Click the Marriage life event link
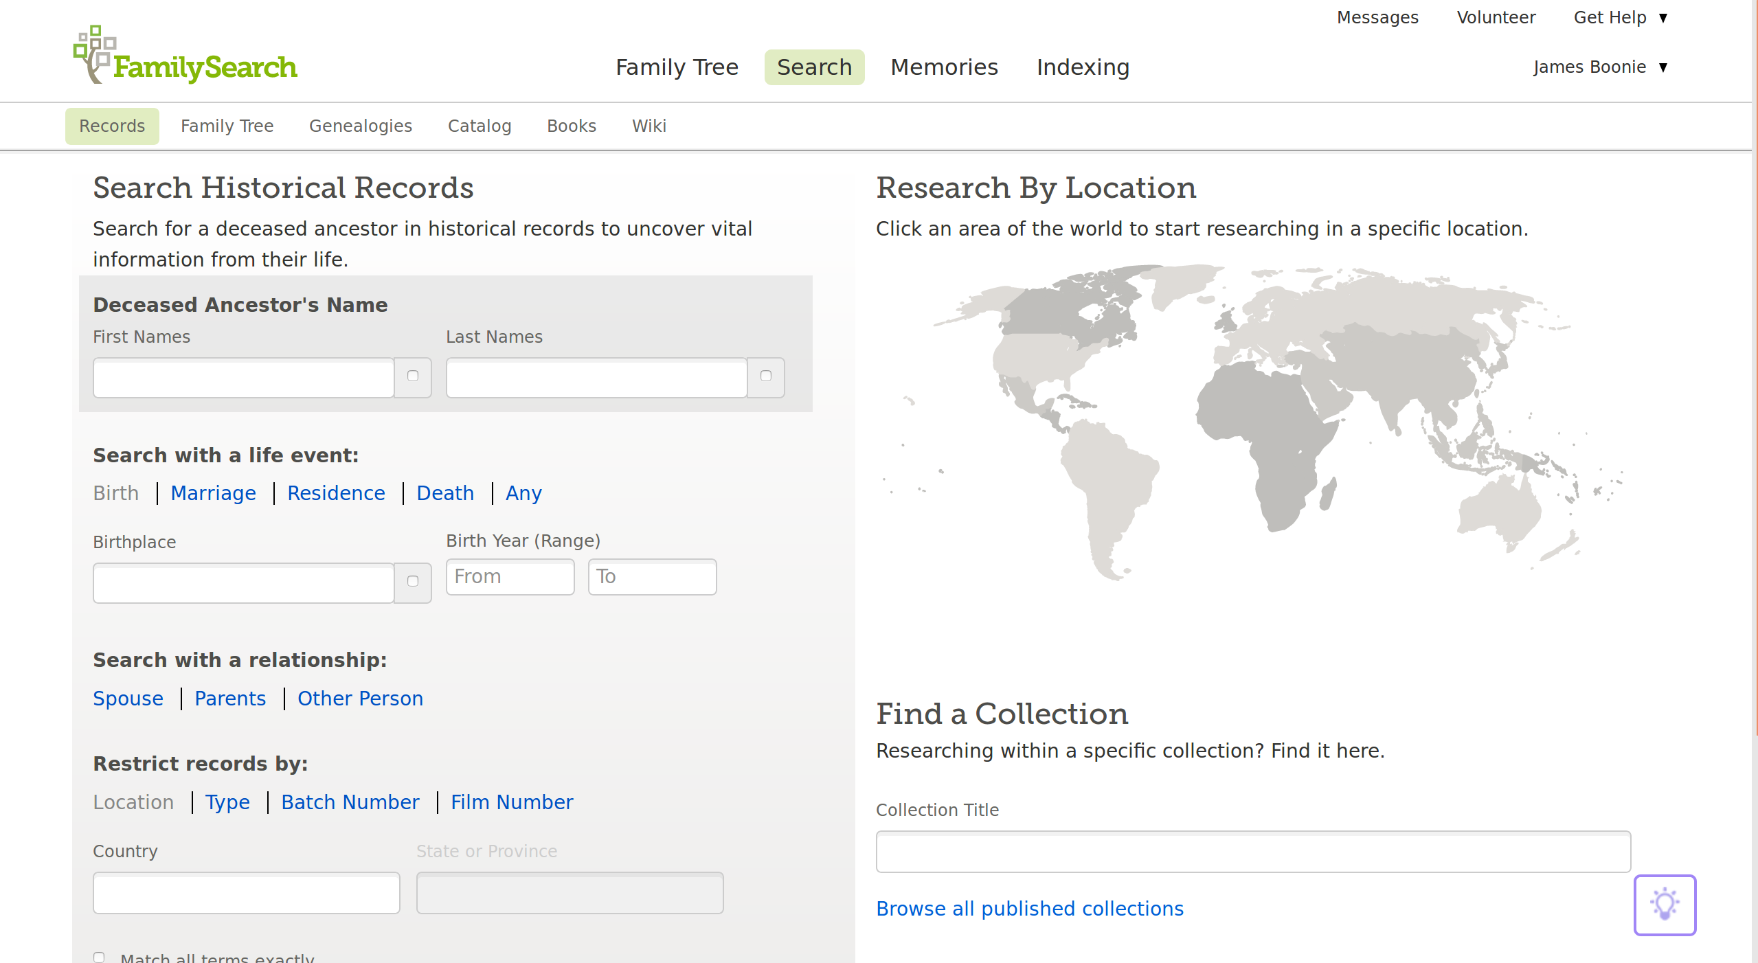Screen dimensions: 1758x963 pos(214,493)
